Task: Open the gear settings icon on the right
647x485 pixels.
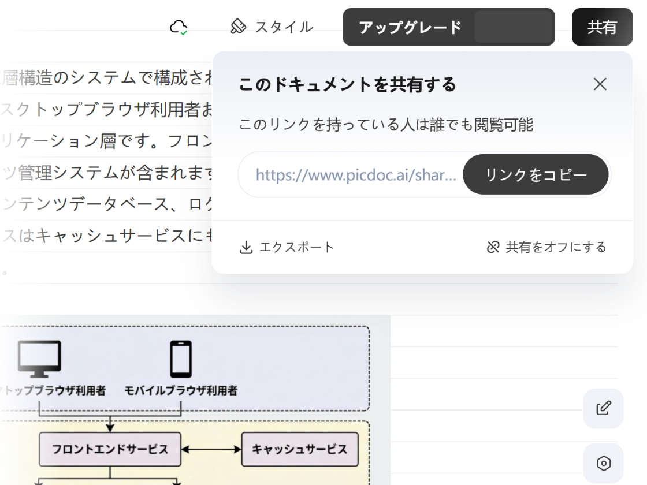Action: point(603,462)
